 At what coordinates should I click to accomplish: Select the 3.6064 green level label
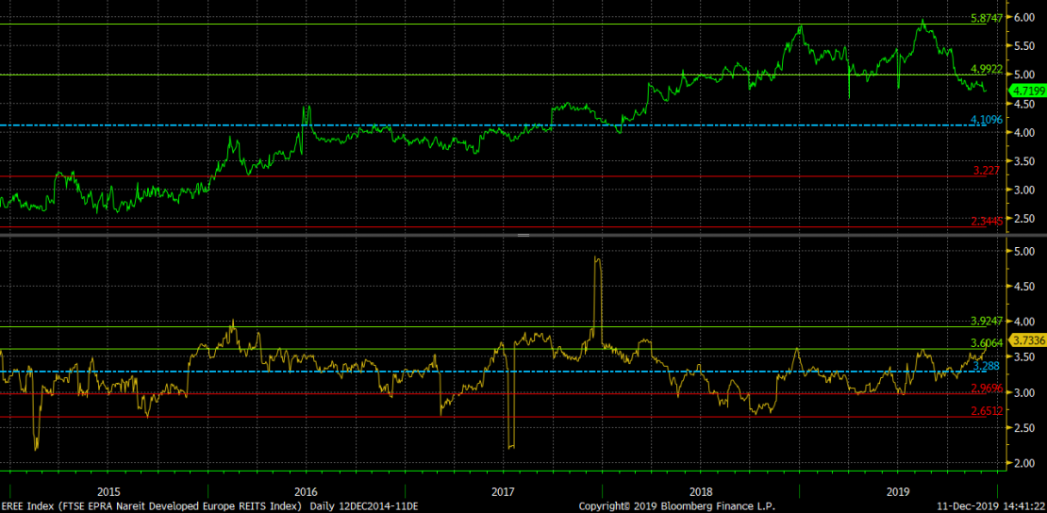pos(988,343)
